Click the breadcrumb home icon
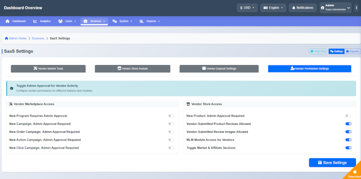The height and width of the screenshot is (179, 361). click(x=6, y=38)
